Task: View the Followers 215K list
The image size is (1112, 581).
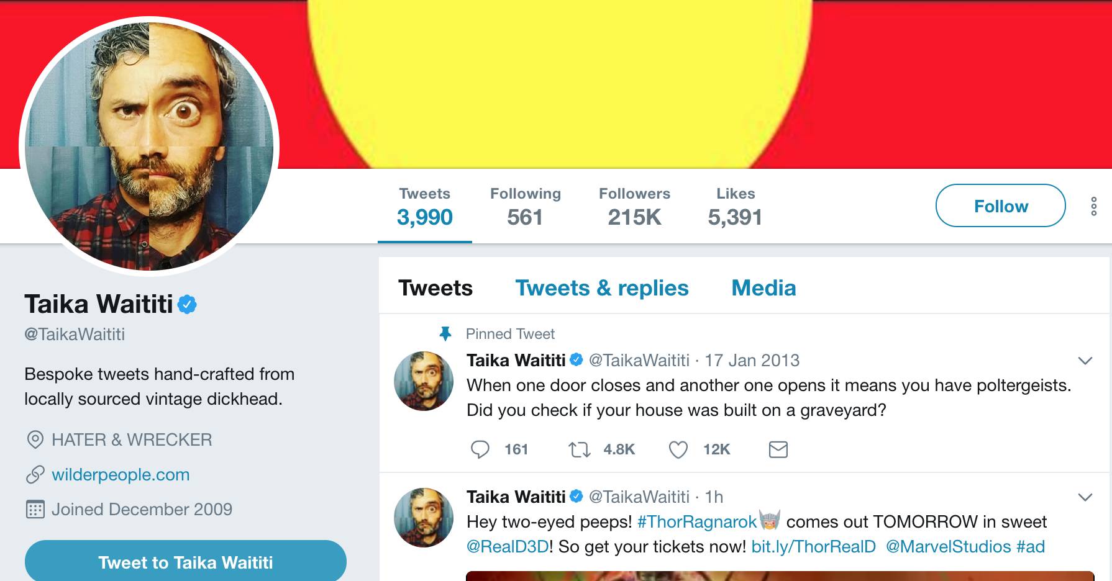Action: (x=634, y=207)
